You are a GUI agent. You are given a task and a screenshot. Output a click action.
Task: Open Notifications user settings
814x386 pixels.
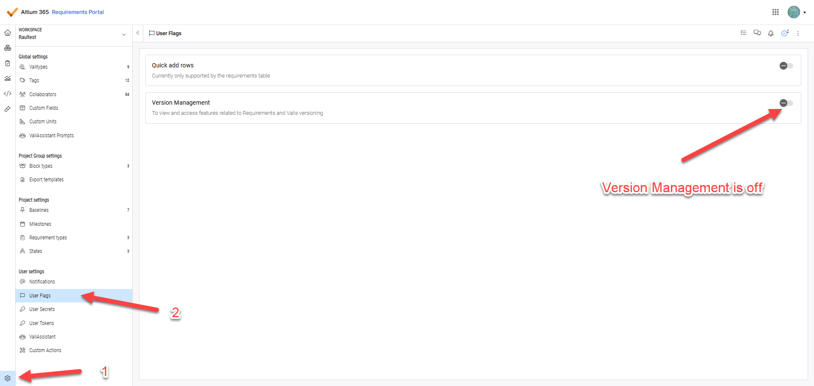pyautogui.click(x=74, y=282)
